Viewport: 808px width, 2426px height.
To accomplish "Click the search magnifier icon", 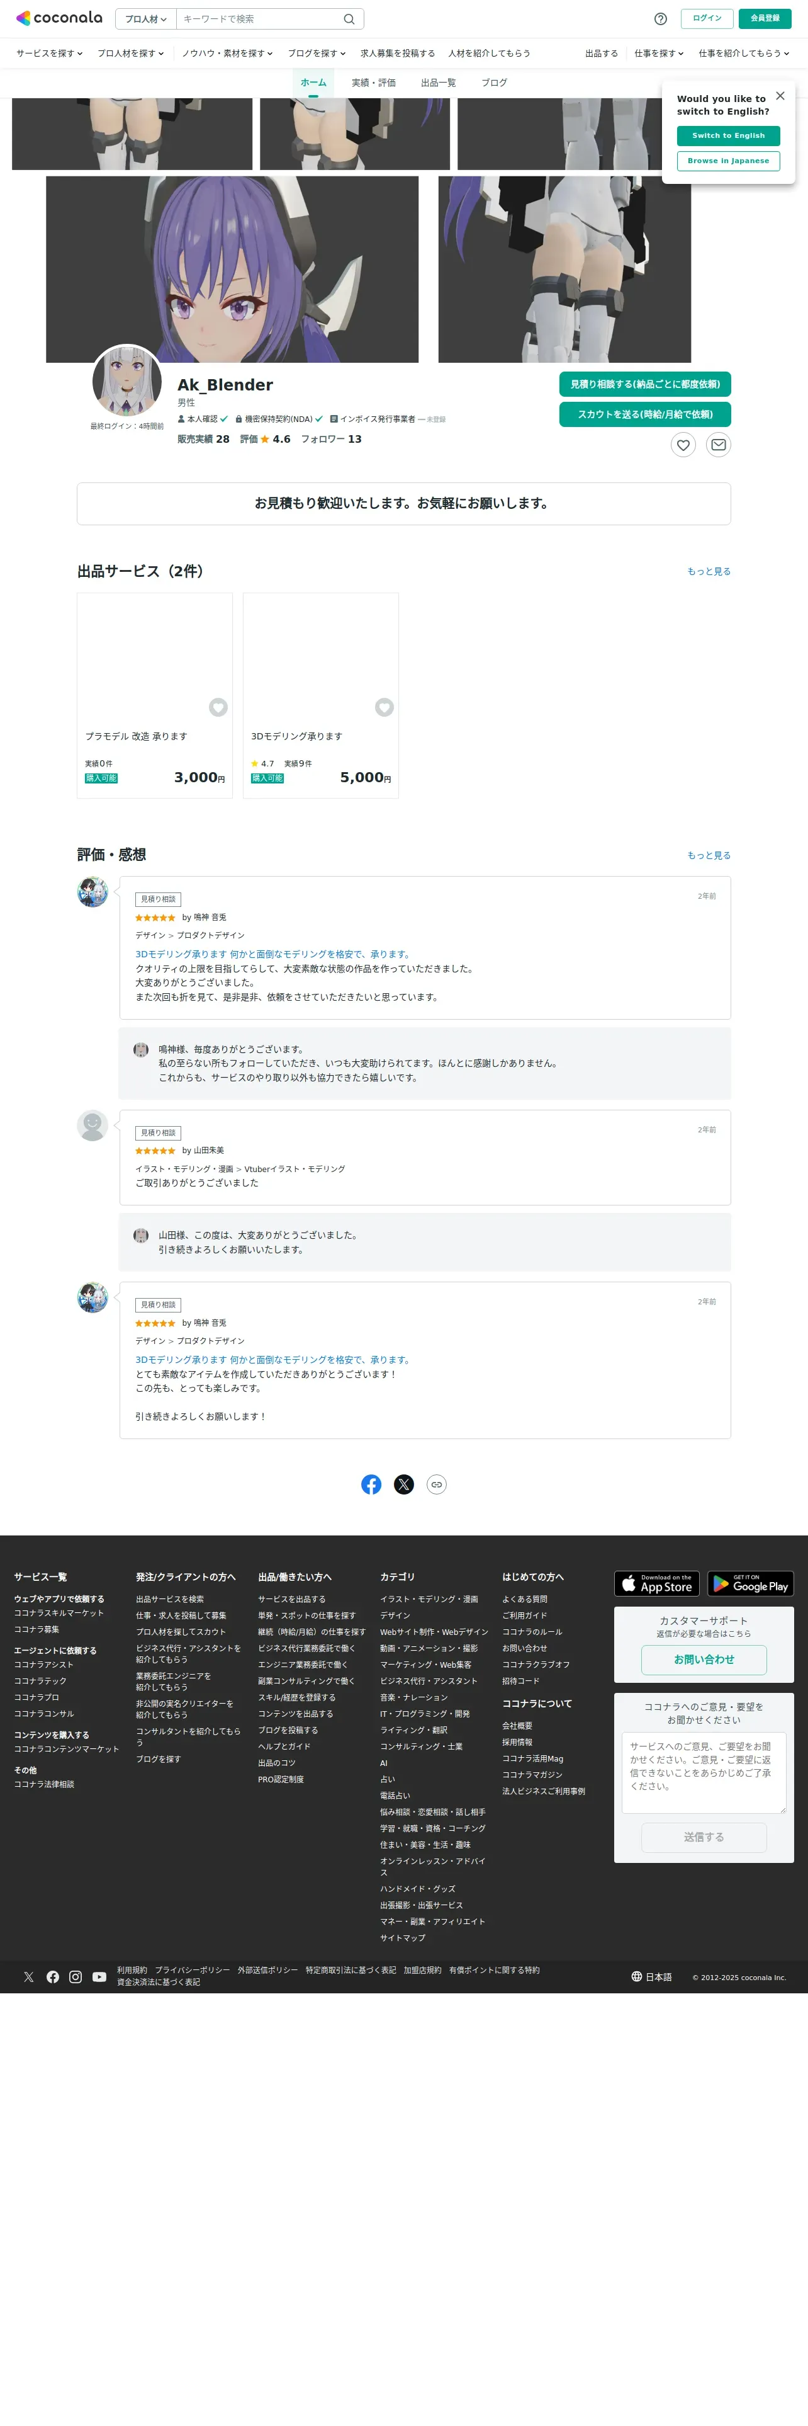I will 349,19.
